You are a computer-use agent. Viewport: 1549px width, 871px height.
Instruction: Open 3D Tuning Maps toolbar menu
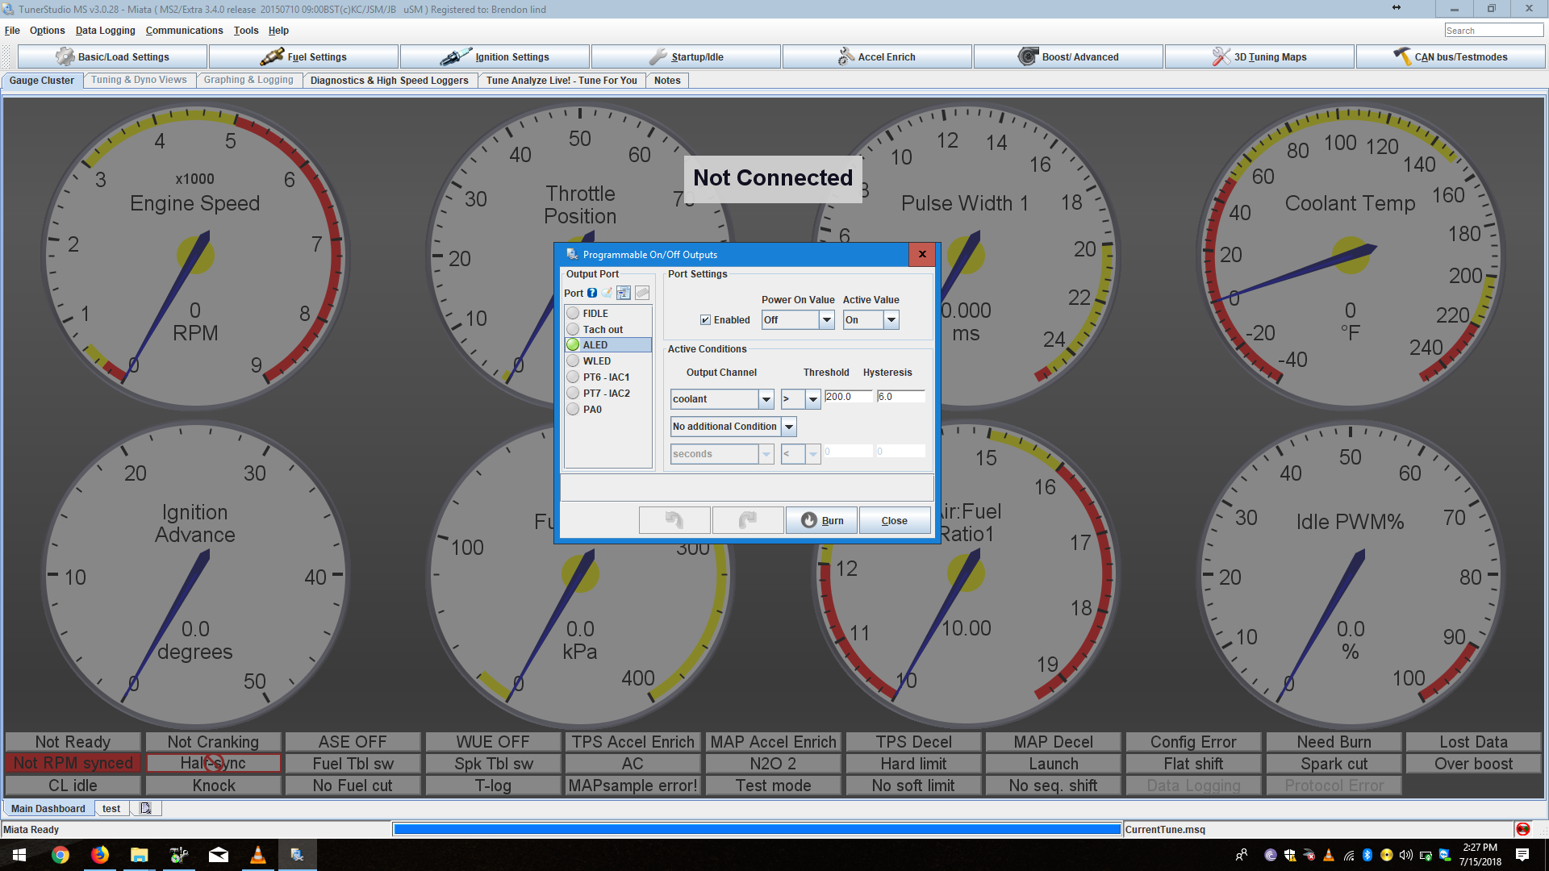[1259, 57]
